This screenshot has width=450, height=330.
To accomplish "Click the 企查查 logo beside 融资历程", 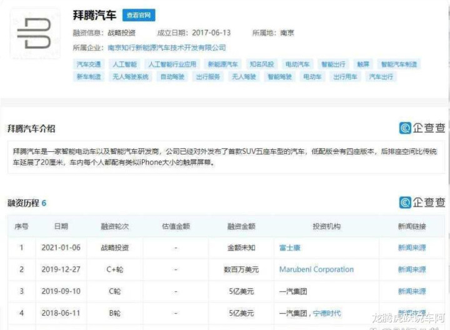I will [x=422, y=202].
